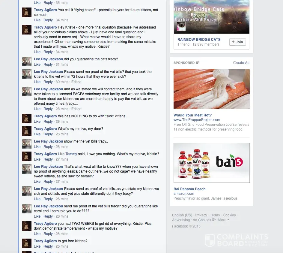Join the Rainbow Bridge Cats group

[x=237, y=42]
